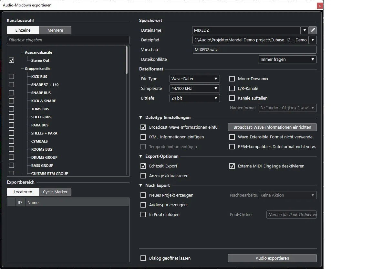Disable the Echtzeit-Export checkbox

(143, 166)
